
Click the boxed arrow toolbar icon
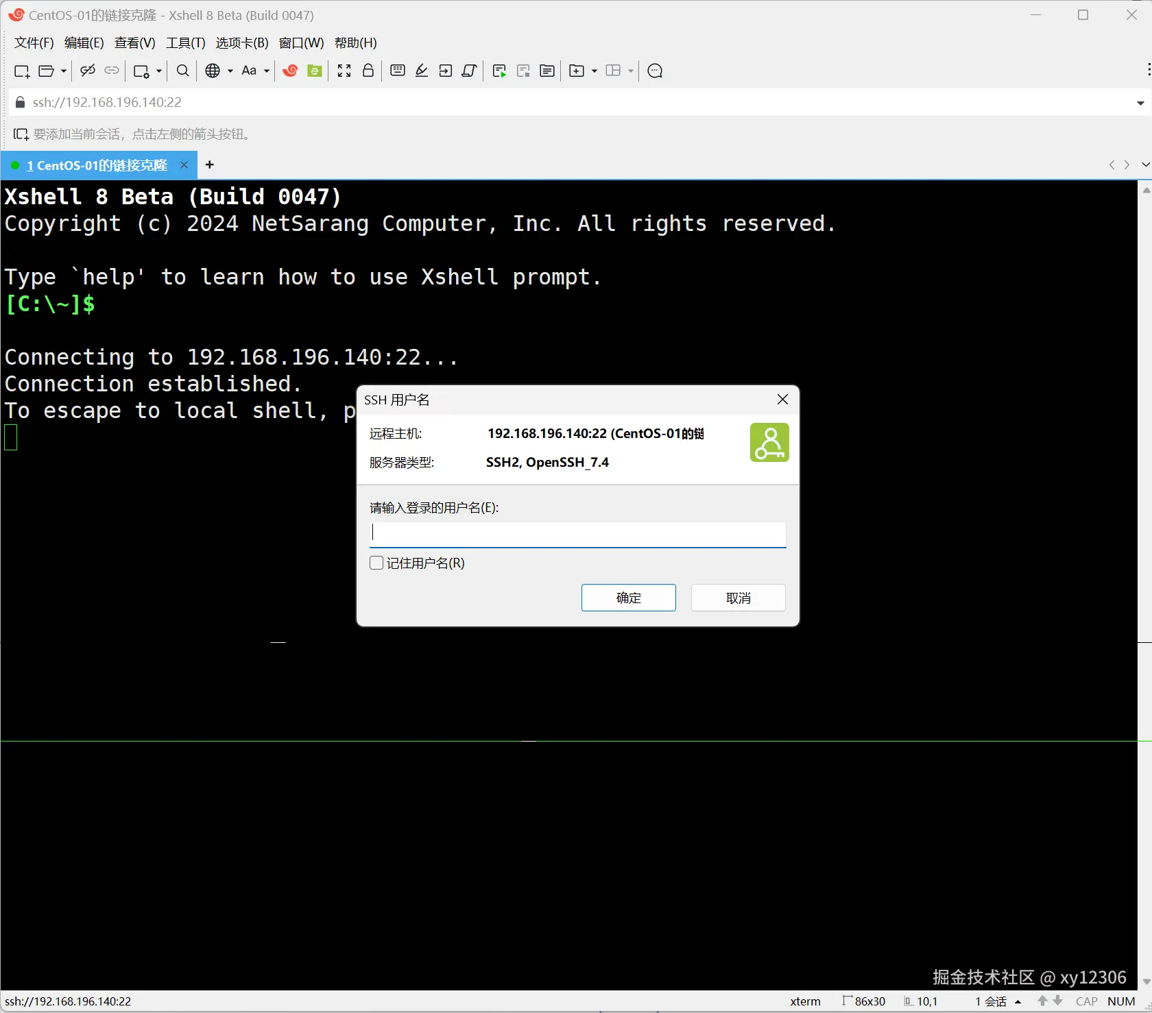click(446, 71)
